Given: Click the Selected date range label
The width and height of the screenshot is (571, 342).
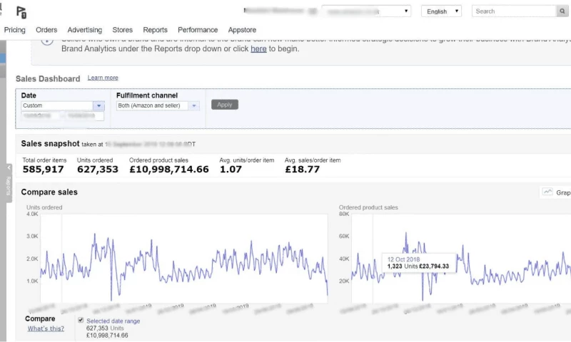Looking at the screenshot, I should pyautogui.click(x=113, y=321).
